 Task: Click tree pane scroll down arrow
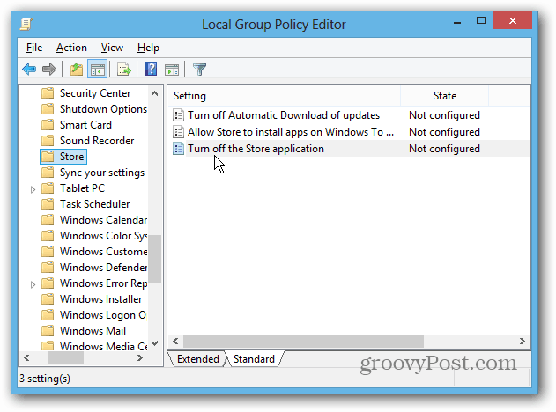(154, 343)
